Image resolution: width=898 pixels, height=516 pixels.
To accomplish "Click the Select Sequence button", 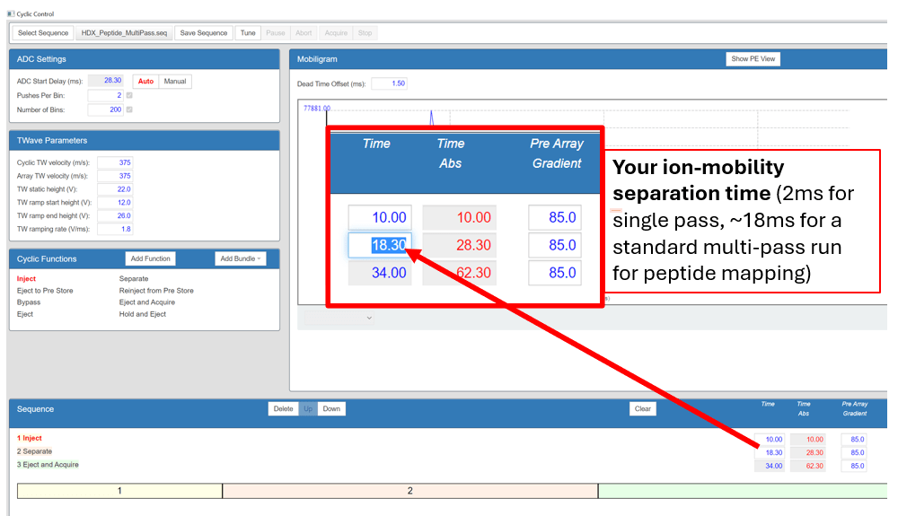I will coord(43,33).
